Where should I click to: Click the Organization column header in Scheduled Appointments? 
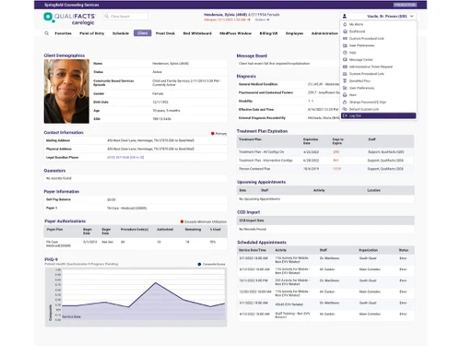(368, 250)
